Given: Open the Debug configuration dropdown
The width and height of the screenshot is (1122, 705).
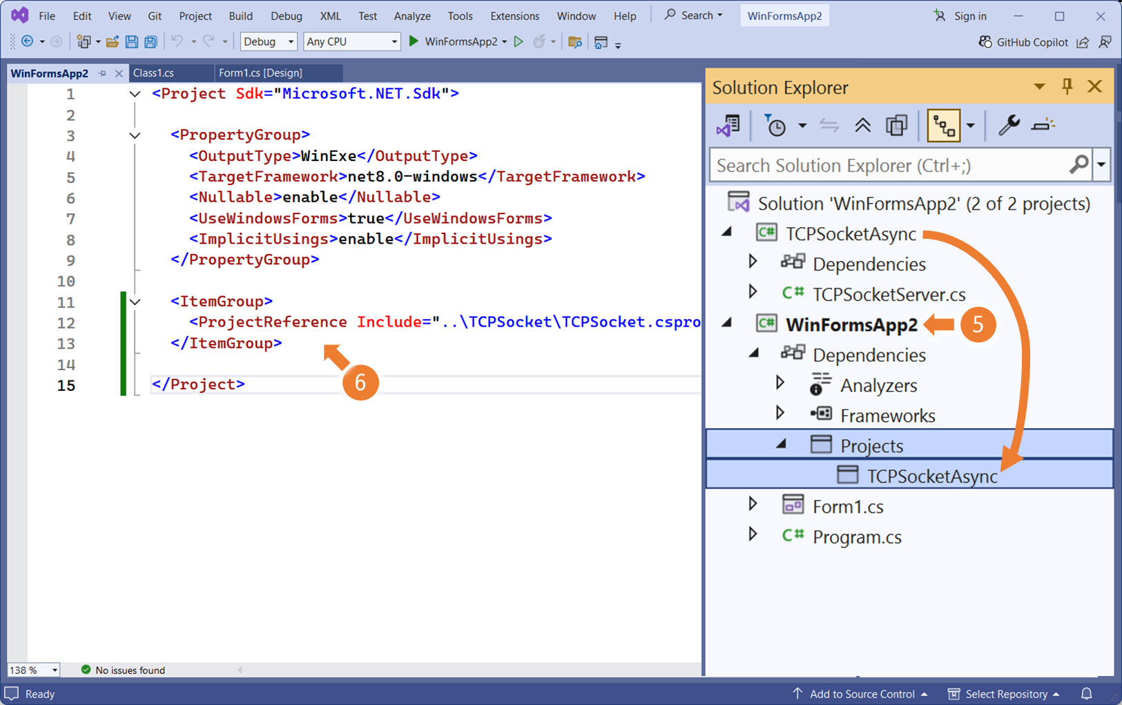Looking at the screenshot, I should click(268, 41).
